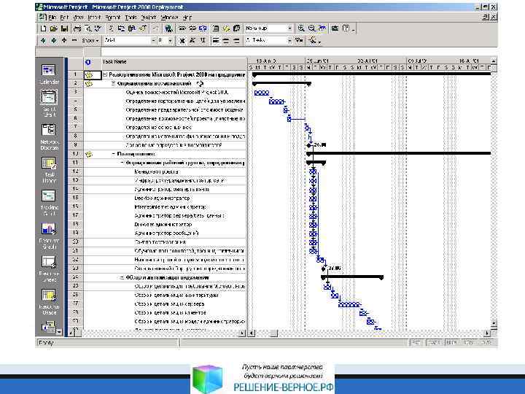Select the Format Painter brush icon
This screenshot has width=525, height=394.
143,28
